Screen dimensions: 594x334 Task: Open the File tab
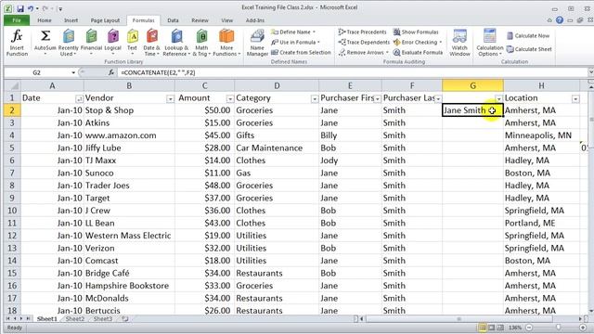pos(17,20)
